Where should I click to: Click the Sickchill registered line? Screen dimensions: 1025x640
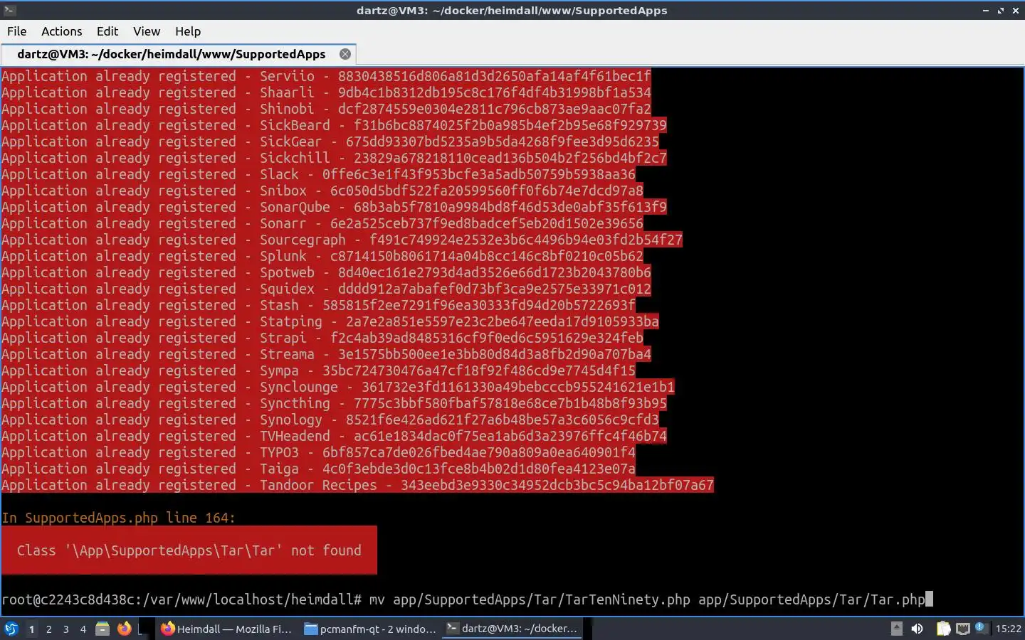coord(334,158)
